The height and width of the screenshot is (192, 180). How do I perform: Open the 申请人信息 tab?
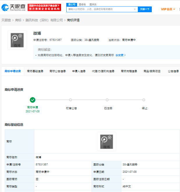[x=79, y=71]
